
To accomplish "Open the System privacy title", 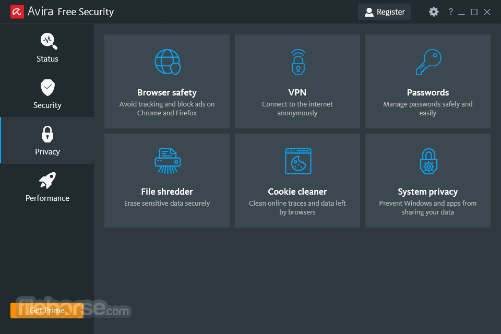I will tap(428, 192).
